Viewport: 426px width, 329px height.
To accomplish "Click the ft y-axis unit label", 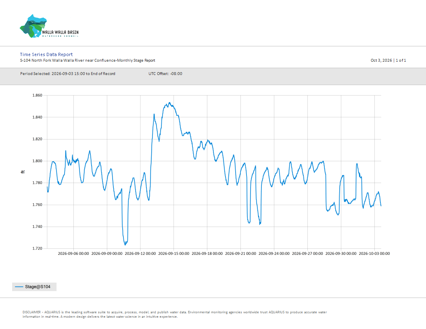I will pos(23,172).
